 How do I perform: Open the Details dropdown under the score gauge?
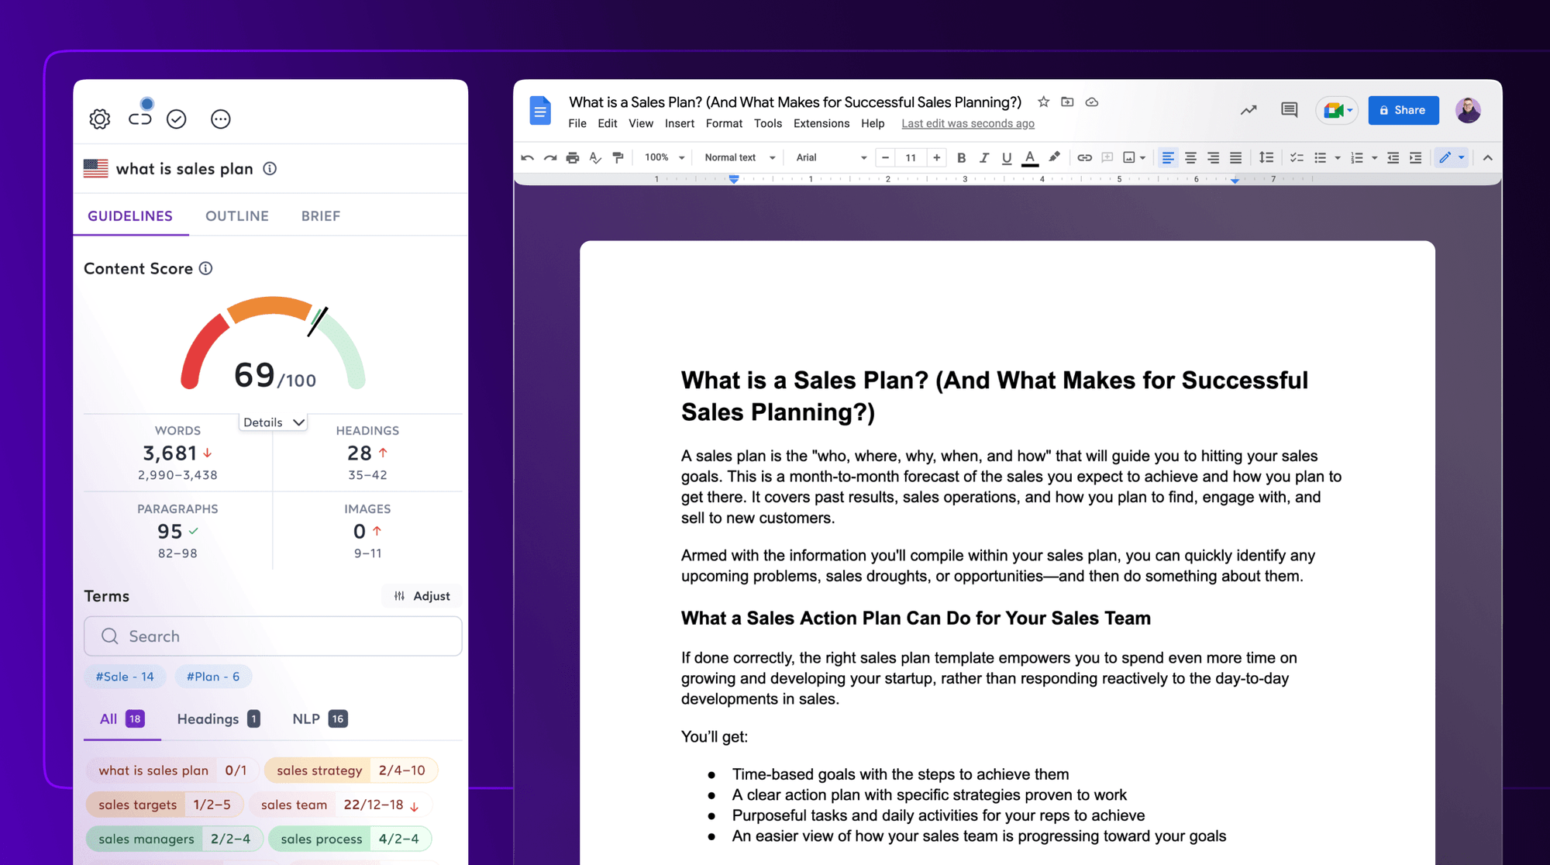tap(272, 422)
